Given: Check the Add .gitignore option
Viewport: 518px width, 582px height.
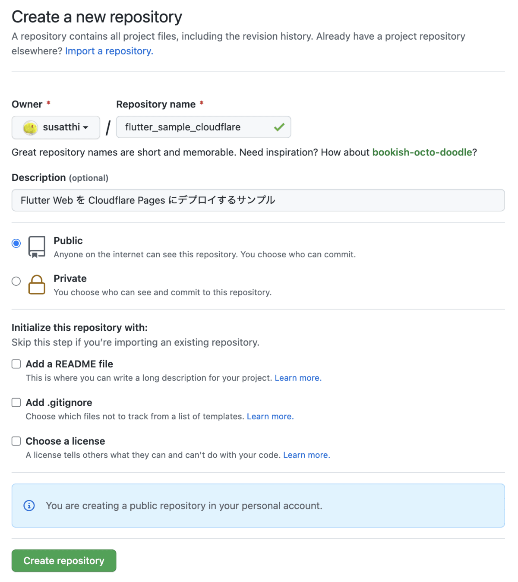Looking at the screenshot, I should click(x=16, y=402).
